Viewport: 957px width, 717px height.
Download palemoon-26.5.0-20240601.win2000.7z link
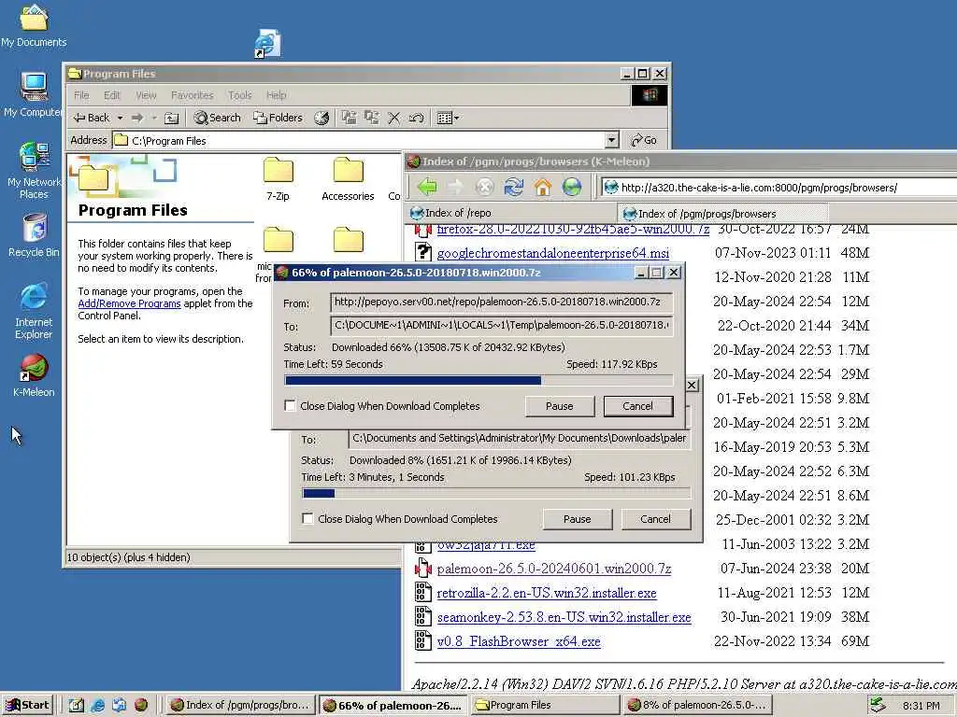click(554, 569)
